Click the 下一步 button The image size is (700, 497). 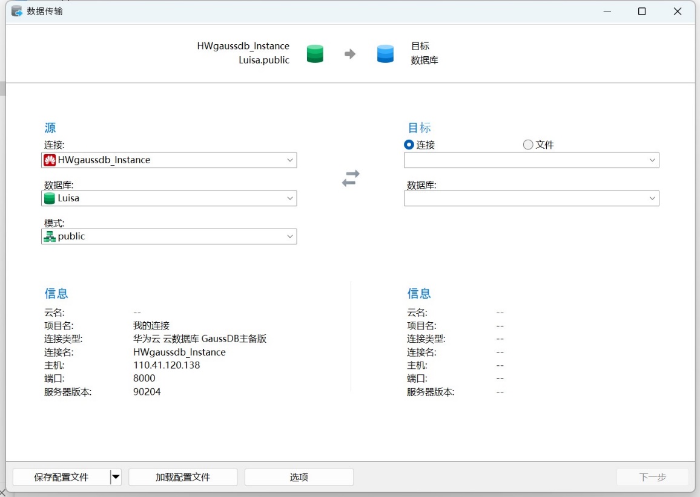[653, 477]
